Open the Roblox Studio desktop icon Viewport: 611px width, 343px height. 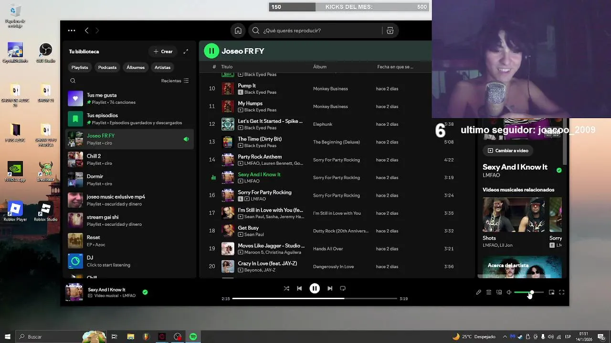tap(45, 212)
